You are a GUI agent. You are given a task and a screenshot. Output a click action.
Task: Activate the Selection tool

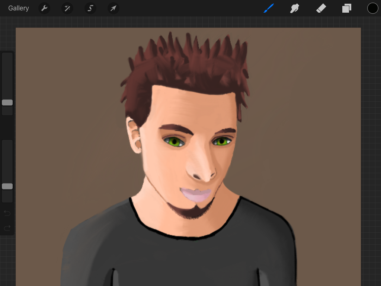[x=90, y=8]
